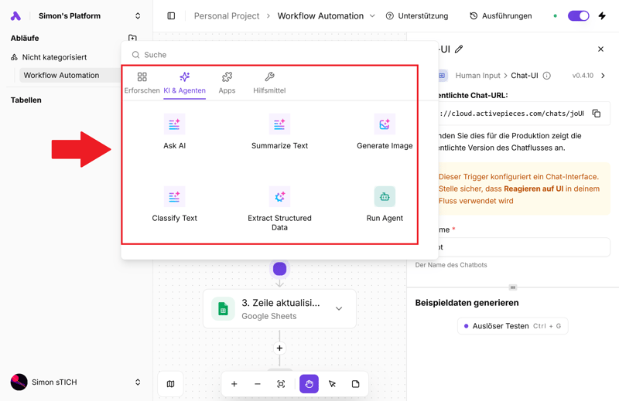This screenshot has height=401, width=619.
Task: Open the Hilfsmittel tab
Action: [x=269, y=83]
